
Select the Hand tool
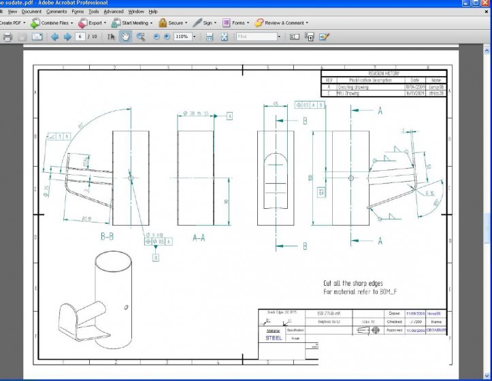pyautogui.click(x=126, y=37)
